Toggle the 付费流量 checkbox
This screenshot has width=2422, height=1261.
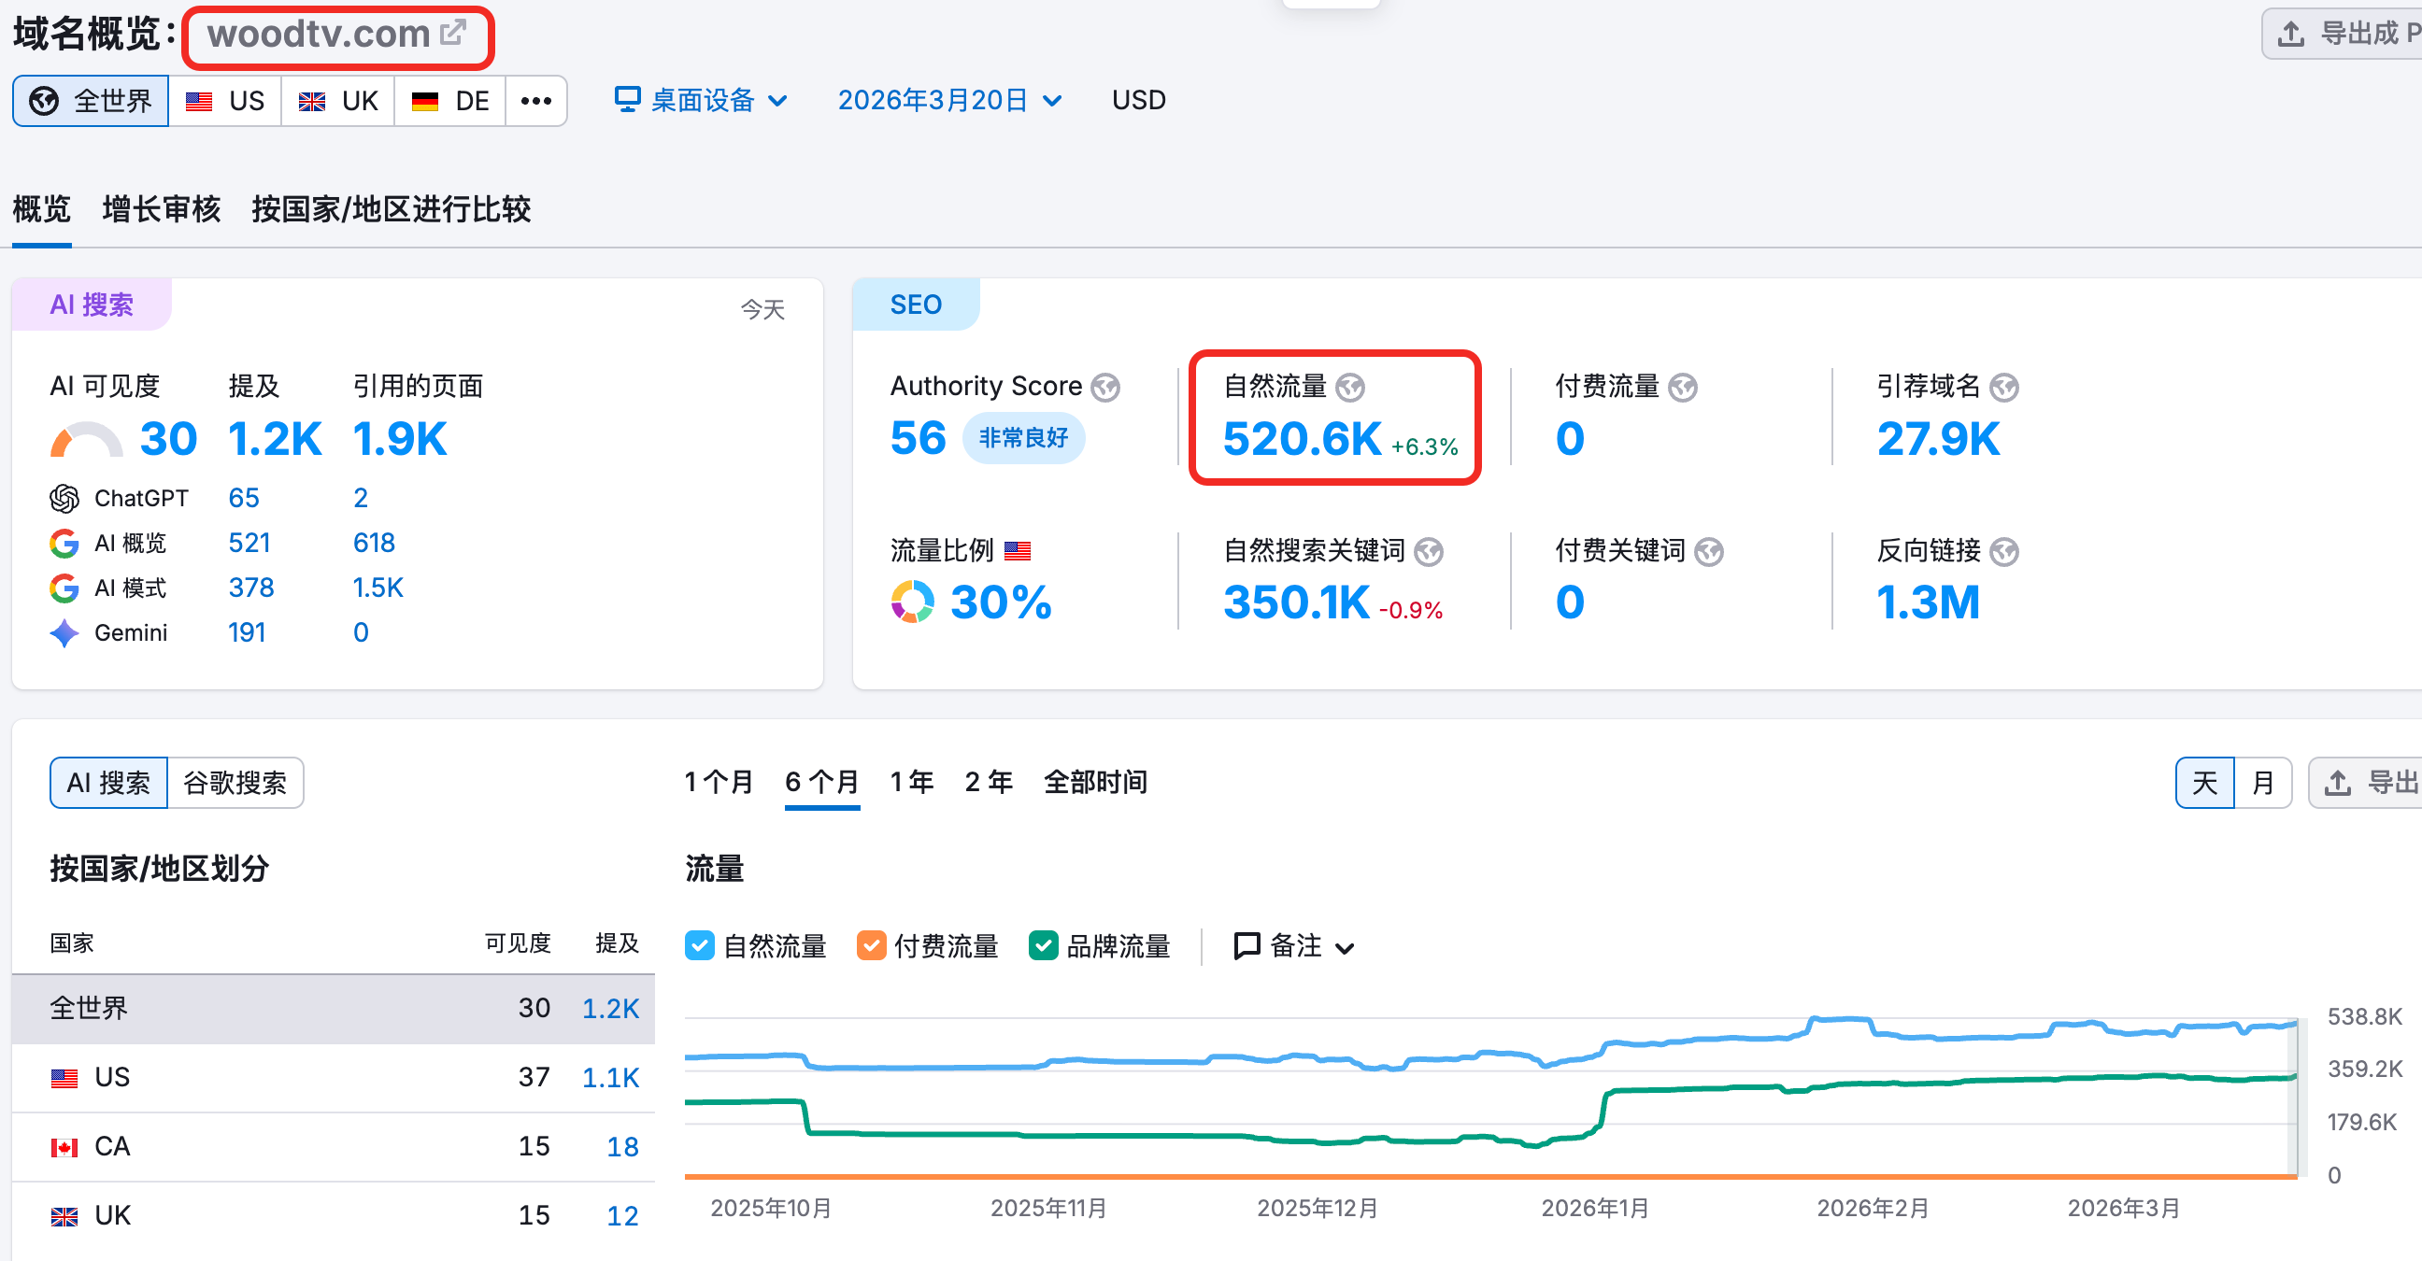click(x=871, y=945)
